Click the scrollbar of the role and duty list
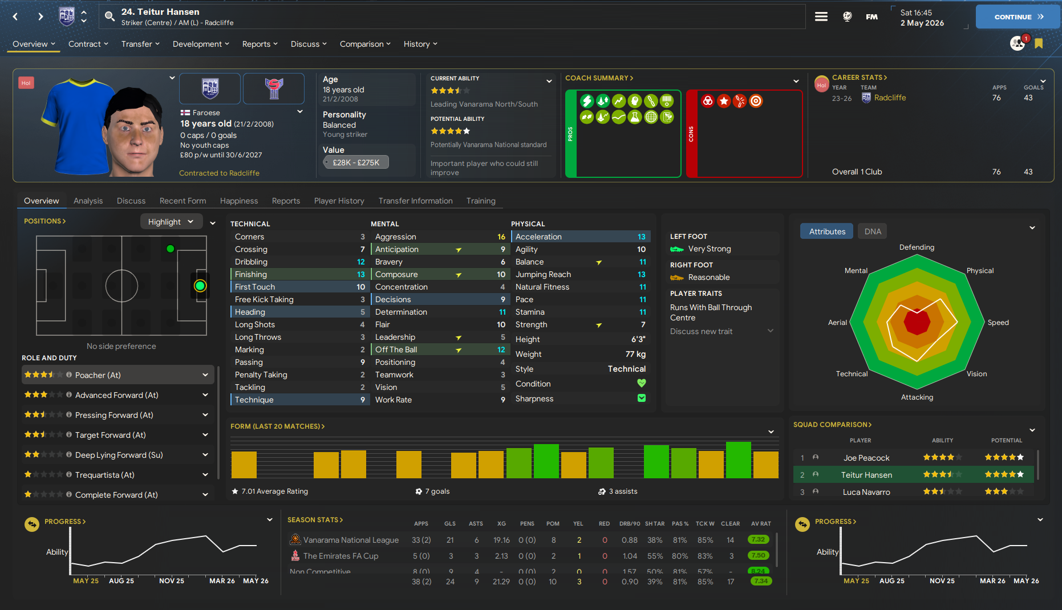Viewport: 1062px width, 610px height. click(218, 422)
